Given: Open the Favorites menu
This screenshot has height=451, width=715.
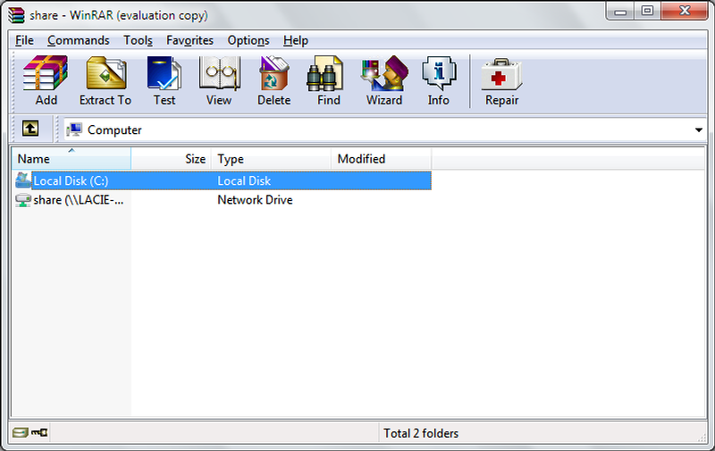Looking at the screenshot, I should (x=189, y=40).
